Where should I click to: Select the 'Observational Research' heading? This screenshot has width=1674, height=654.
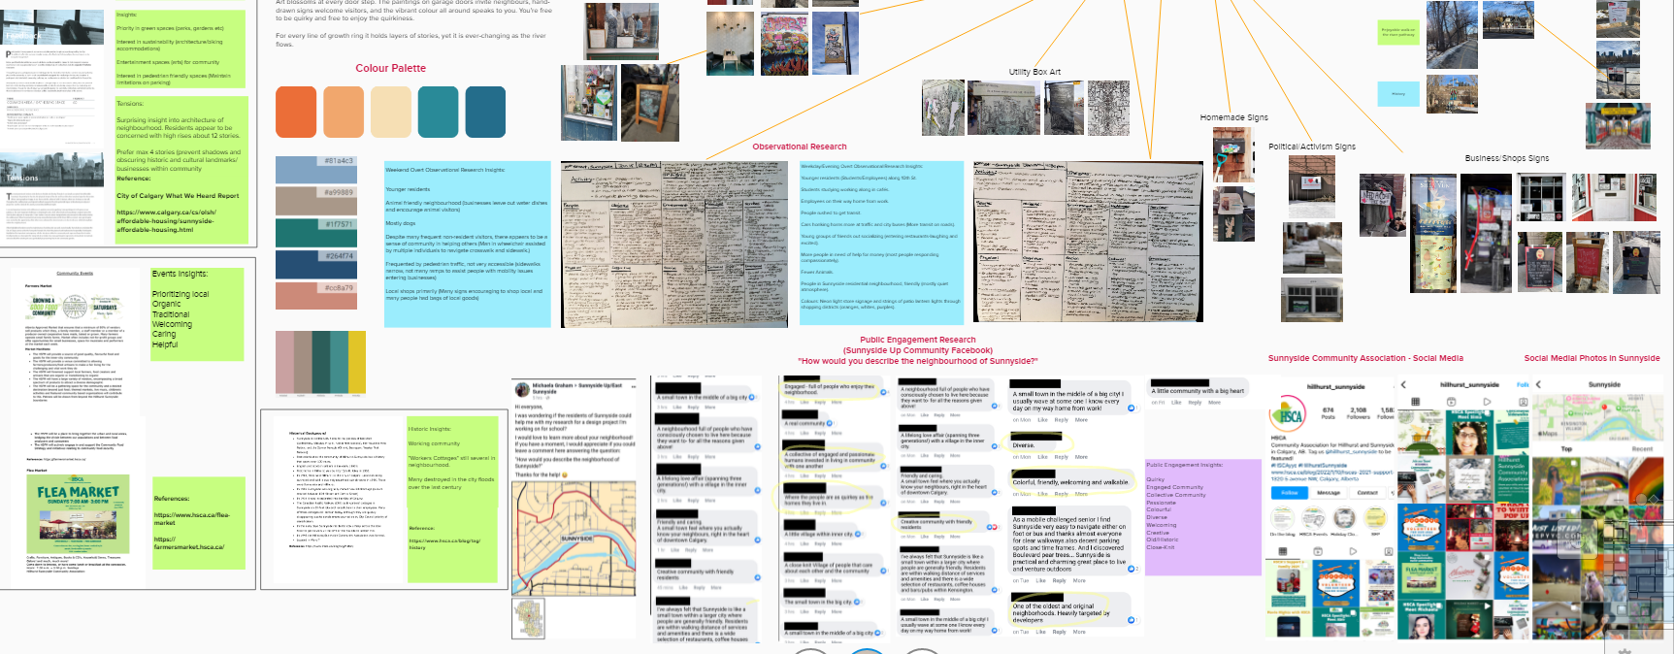pos(800,147)
